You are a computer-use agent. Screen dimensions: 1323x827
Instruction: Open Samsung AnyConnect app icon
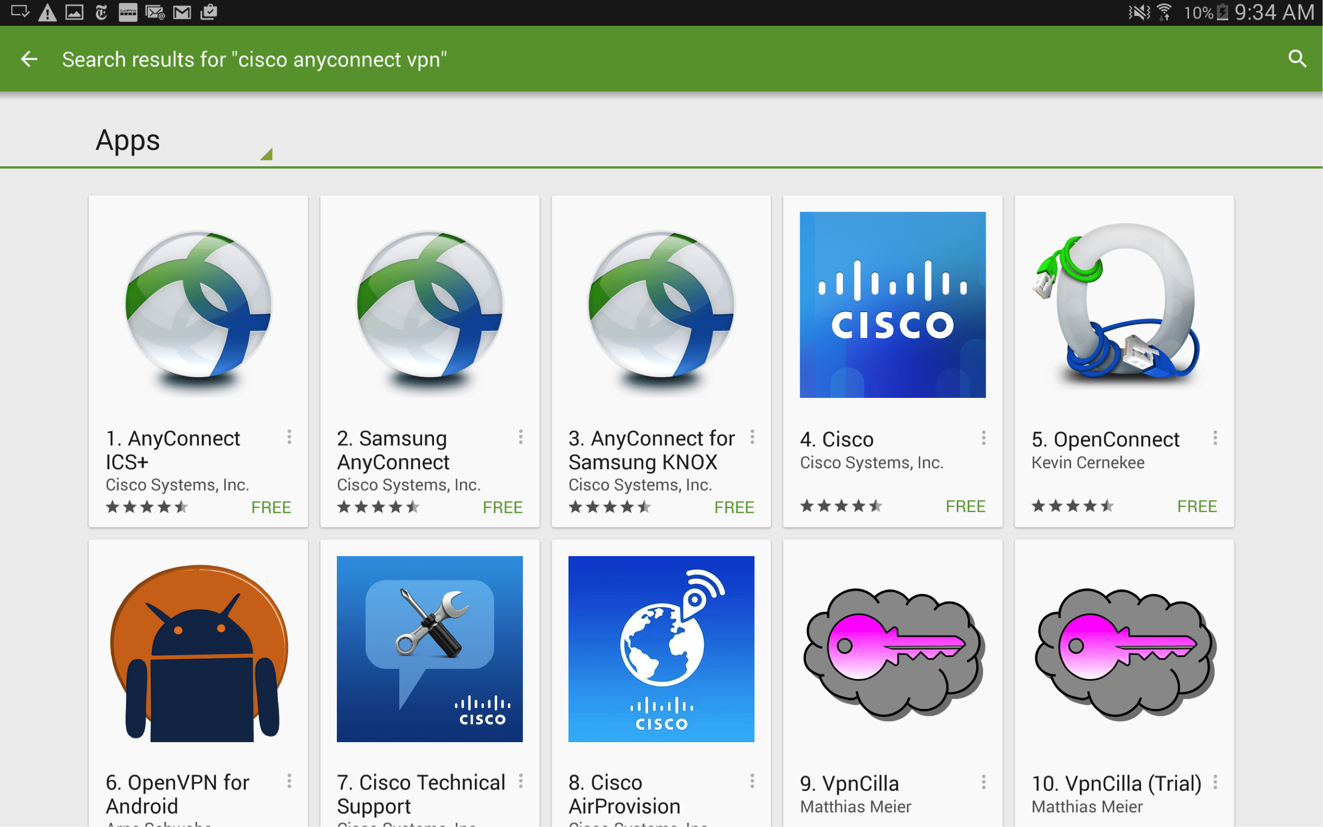pyautogui.click(x=429, y=305)
